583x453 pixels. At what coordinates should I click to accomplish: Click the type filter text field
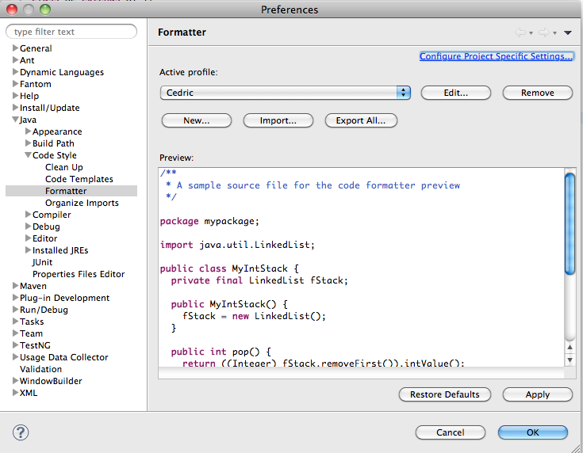click(x=73, y=32)
